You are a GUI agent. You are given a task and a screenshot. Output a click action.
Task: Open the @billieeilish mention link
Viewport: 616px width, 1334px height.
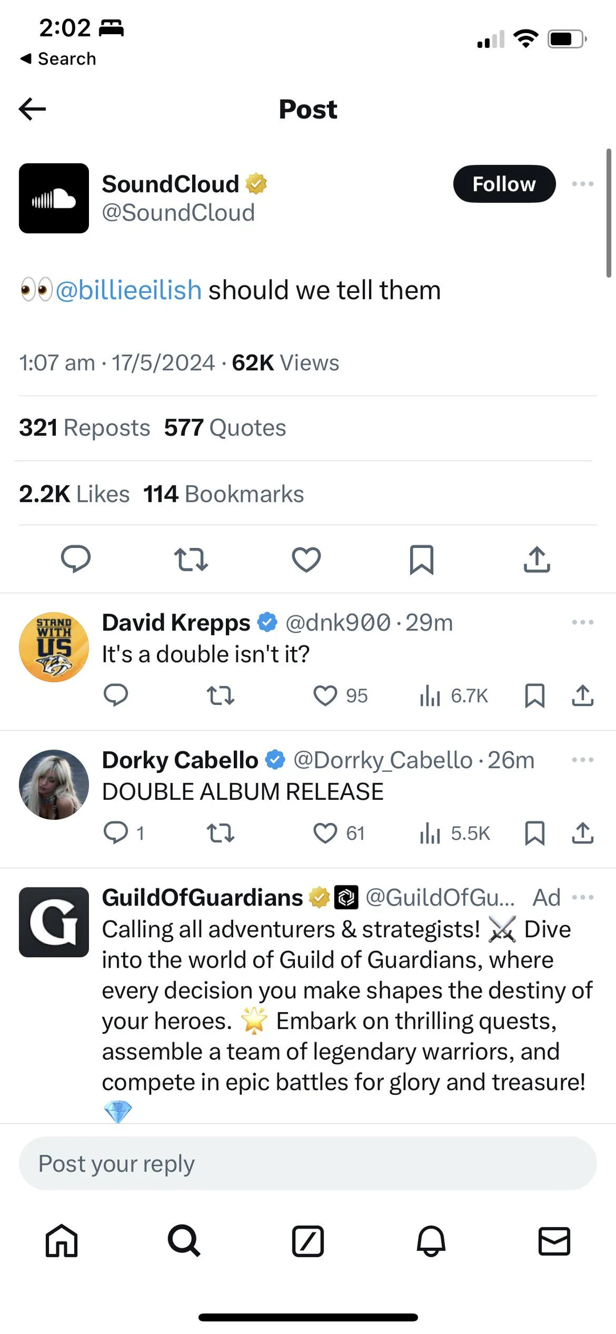coord(128,290)
